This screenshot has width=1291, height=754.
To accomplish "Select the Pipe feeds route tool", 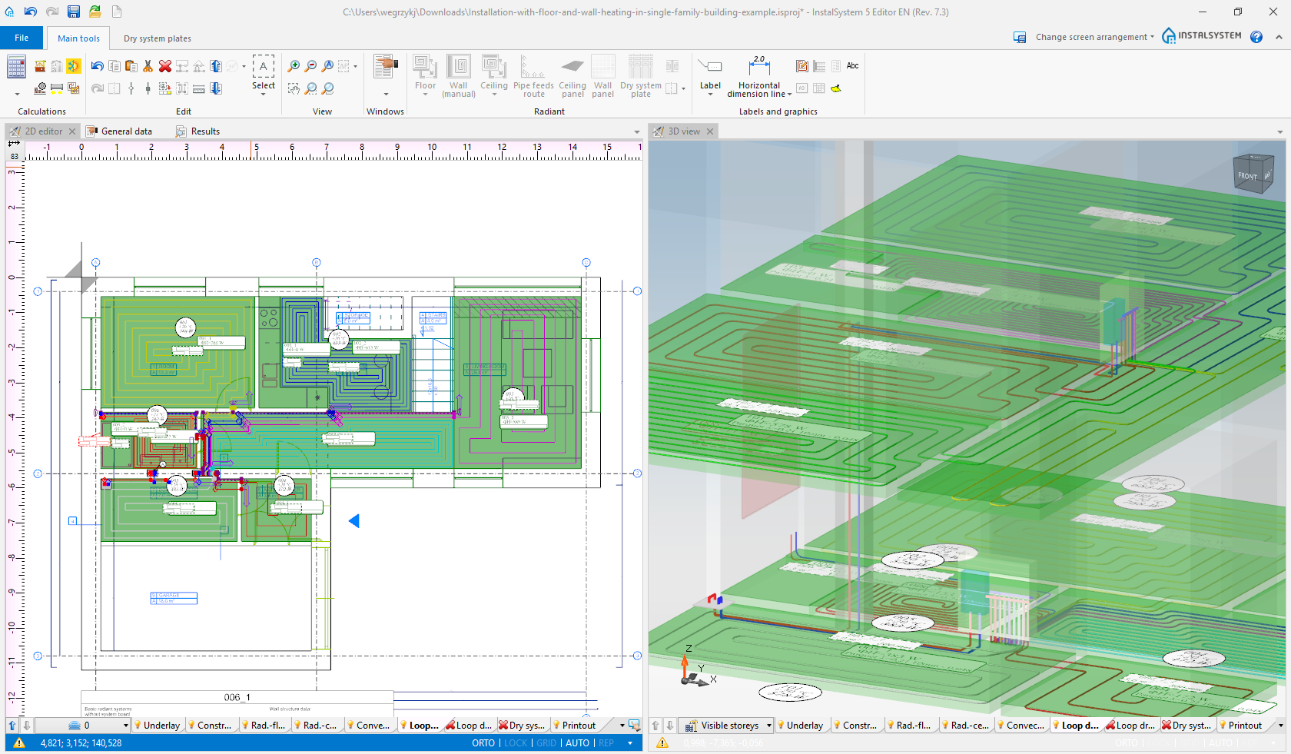I will click(533, 77).
